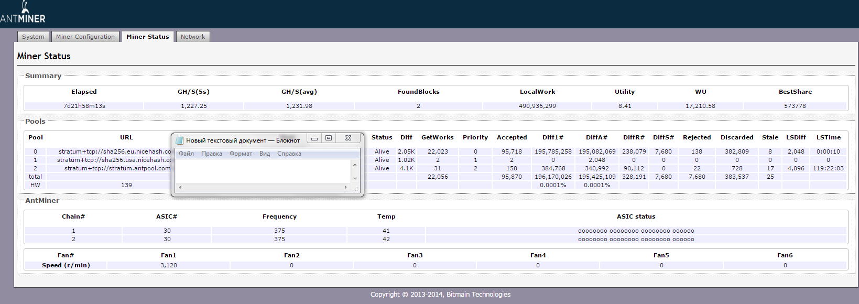
Task: Click the LSTime value 119:22:03
Action: point(828,168)
